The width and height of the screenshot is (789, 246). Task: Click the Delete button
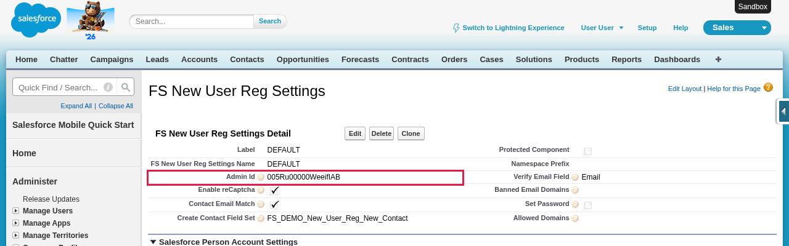(382, 133)
